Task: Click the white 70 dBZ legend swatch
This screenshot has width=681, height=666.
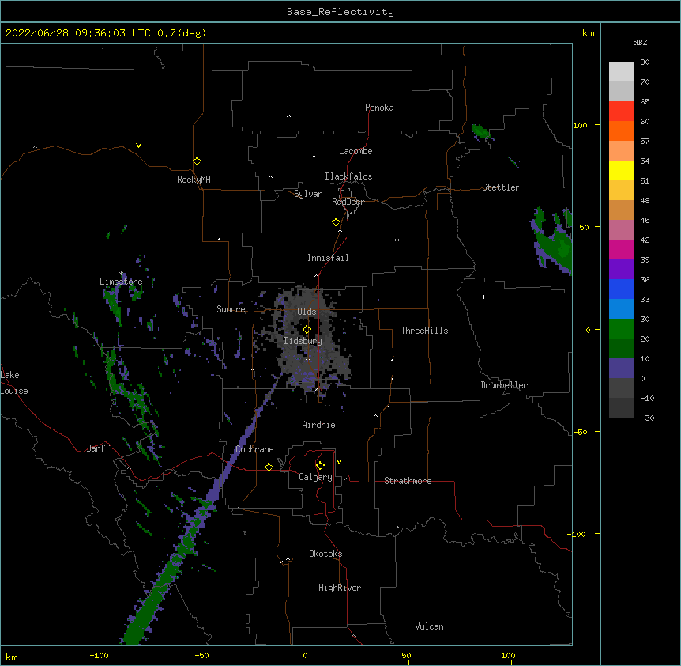Action: [x=621, y=72]
